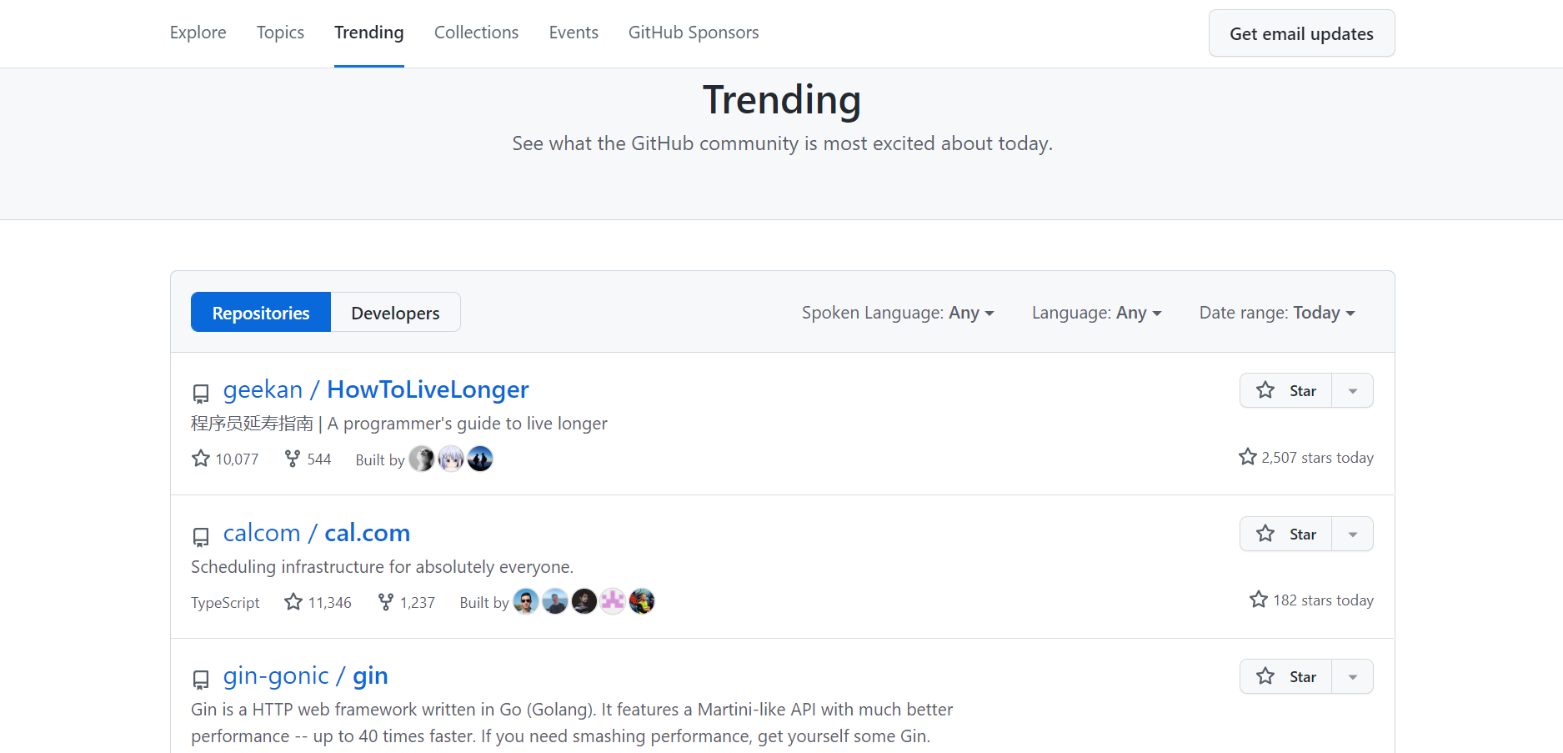
Task: Expand the Spoken Language filter
Action: point(898,313)
